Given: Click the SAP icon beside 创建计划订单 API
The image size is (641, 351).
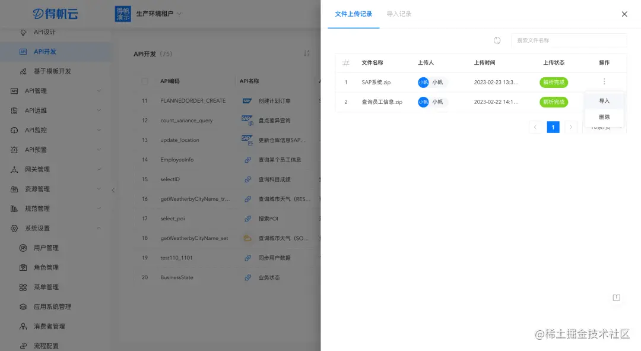Looking at the screenshot, I should pyautogui.click(x=247, y=100).
